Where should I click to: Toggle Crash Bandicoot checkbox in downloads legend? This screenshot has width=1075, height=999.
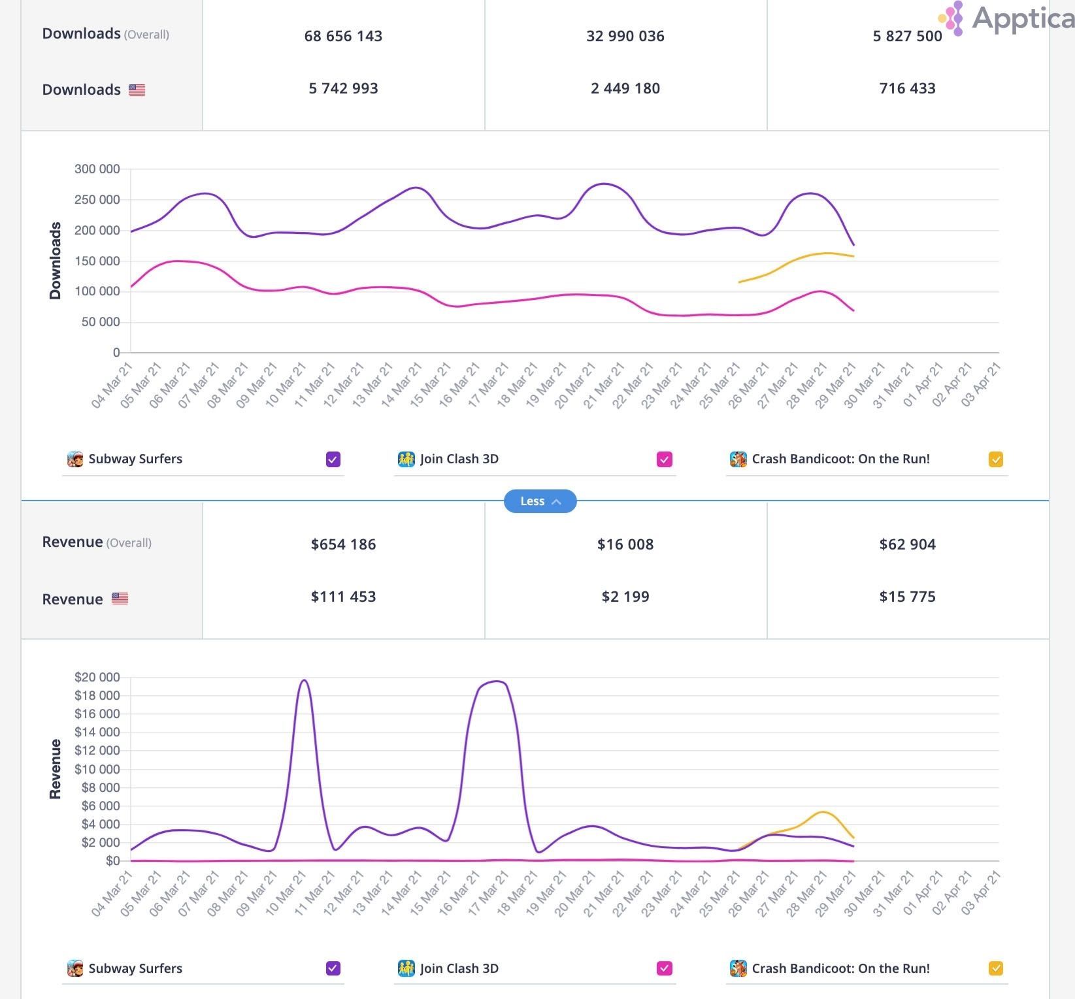click(x=996, y=459)
